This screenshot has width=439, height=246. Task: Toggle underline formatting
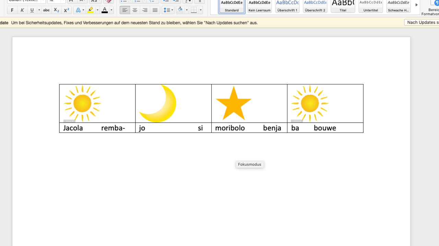(x=32, y=10)
